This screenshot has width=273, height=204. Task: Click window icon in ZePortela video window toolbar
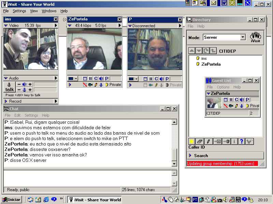pos(85,79)
